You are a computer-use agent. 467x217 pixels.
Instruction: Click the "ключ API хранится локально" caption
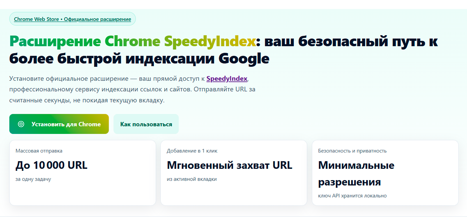(x=352, y=196)
